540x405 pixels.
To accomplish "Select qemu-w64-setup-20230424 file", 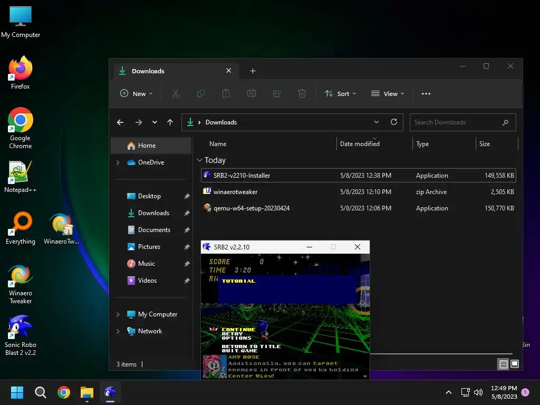I will pos(358,208).
